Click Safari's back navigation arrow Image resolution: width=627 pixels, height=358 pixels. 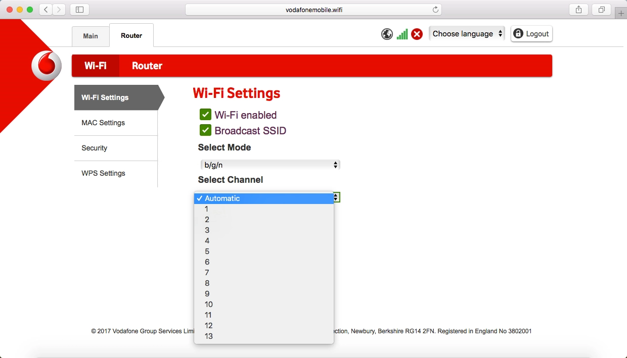coord(46,10)
